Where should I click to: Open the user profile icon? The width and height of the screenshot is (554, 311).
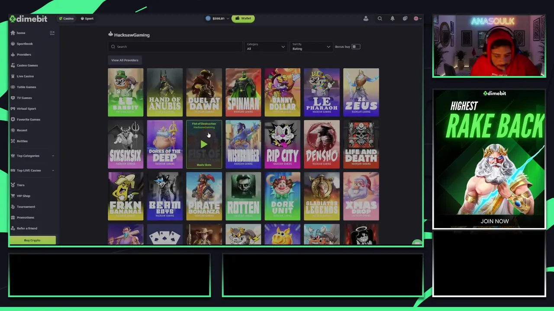tap(366, 19)
